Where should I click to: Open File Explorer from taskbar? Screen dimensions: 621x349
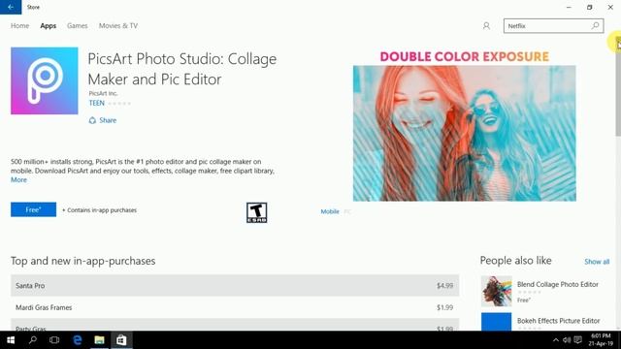[99, 340]
